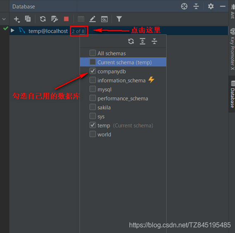Hide the Database panel with the minus icon
This screenshot has height=233, width=235.
(x=223, y=6)
